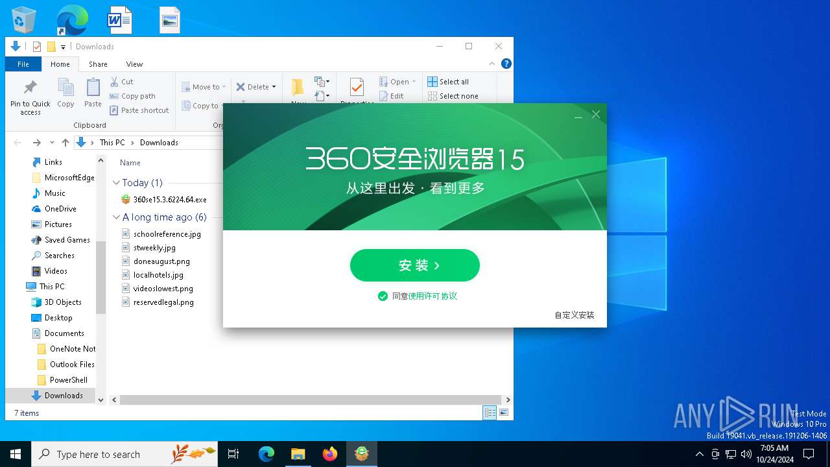
Task: Switch to Large icons view
Action: tap(504, 413)
